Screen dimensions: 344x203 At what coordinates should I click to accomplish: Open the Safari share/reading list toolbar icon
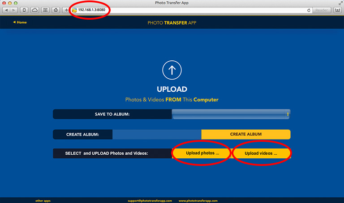(24, 10)
